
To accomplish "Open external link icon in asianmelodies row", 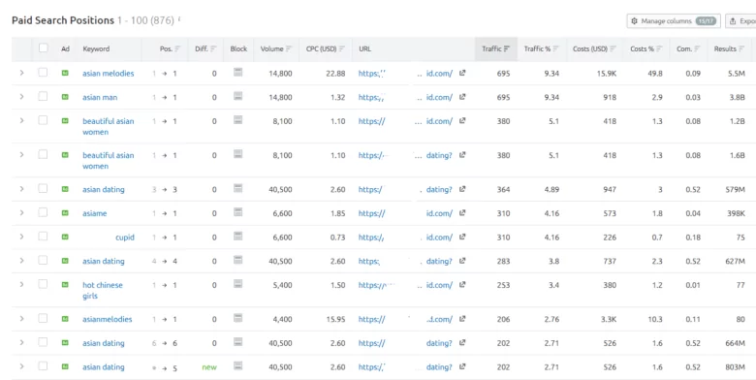I will (x=462, y=319).
